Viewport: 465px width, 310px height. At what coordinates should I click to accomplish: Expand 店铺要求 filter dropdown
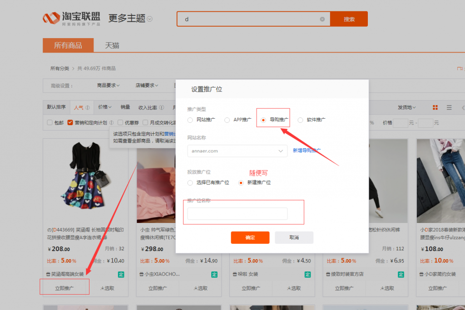pos(147,85)
